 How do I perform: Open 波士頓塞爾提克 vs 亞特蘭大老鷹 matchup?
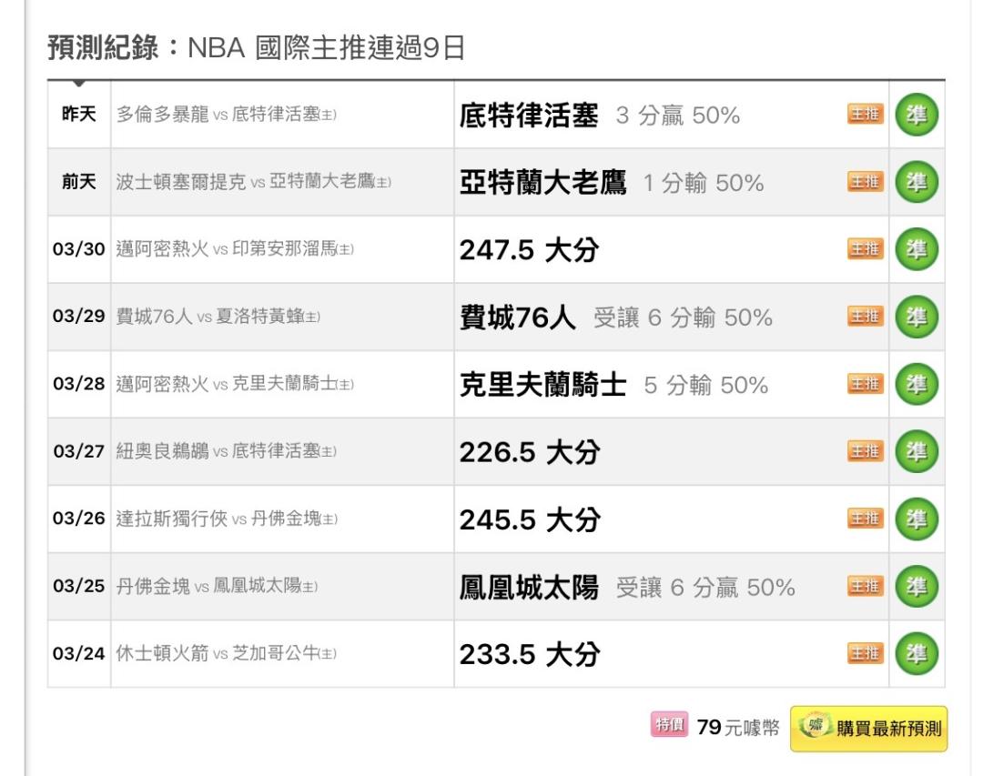253,183
